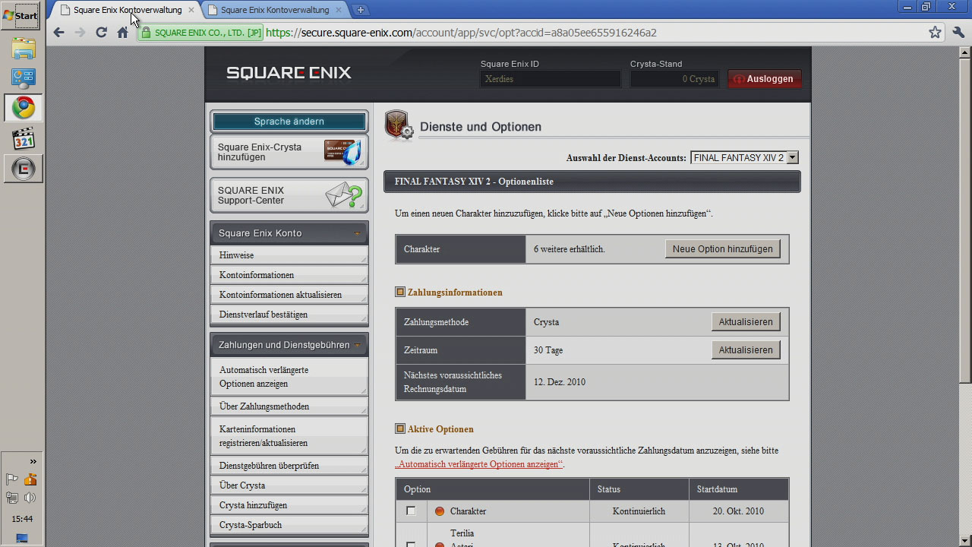Screen dimensions: 972x547
Task: Open the Dienst-Accounts dropdown
Action: [x=792, y=157]
